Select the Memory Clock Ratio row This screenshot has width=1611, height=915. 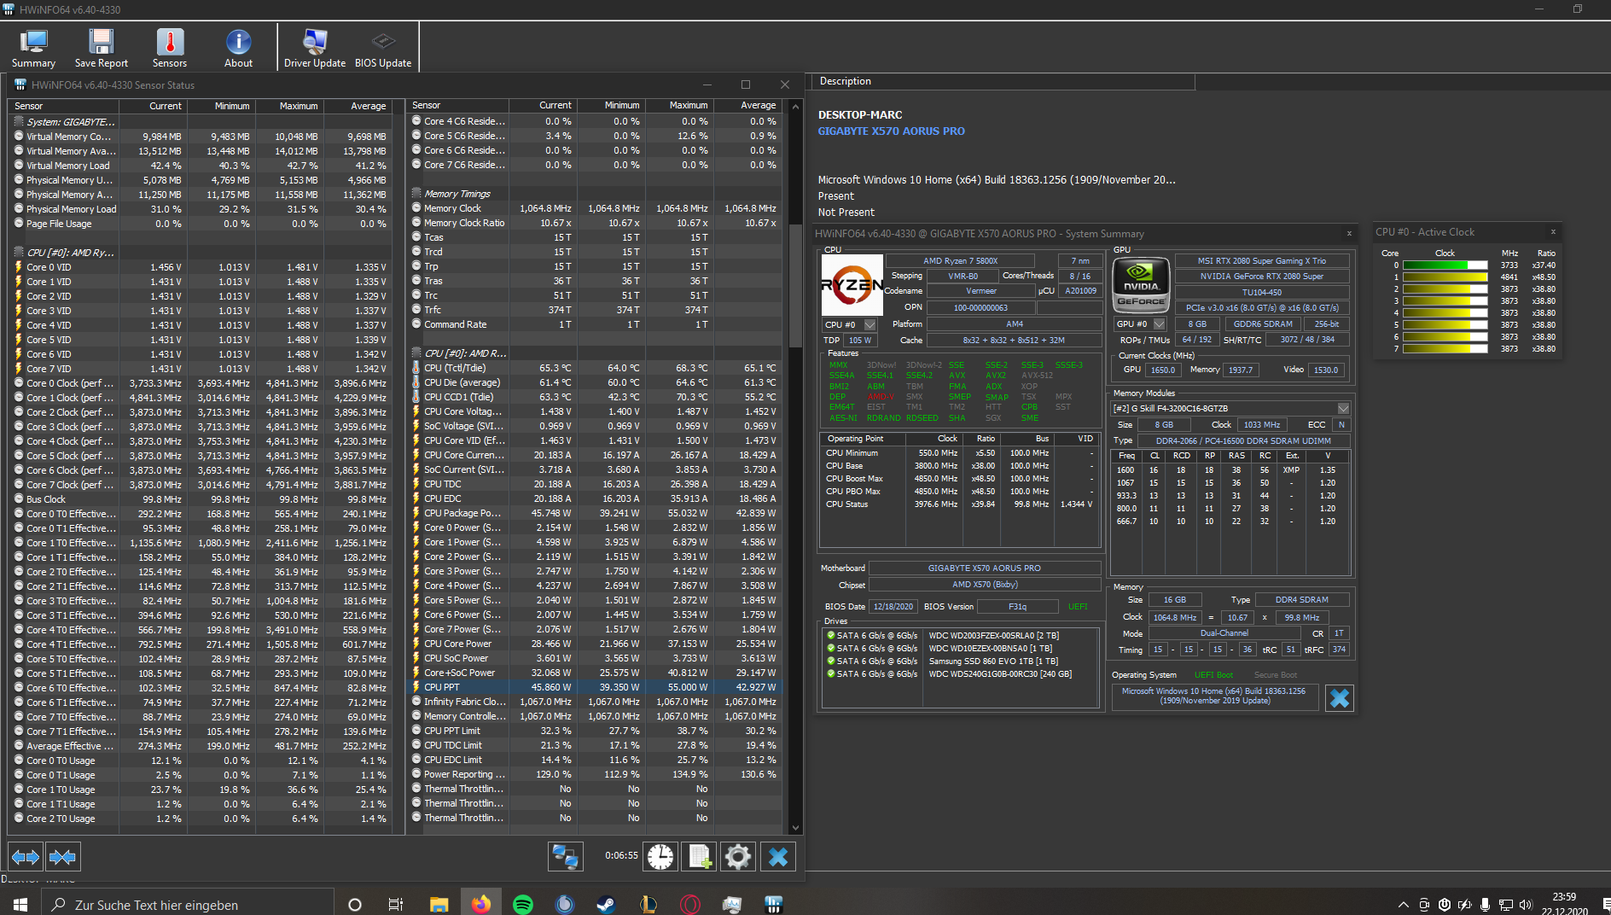click(x=595, y=223)
